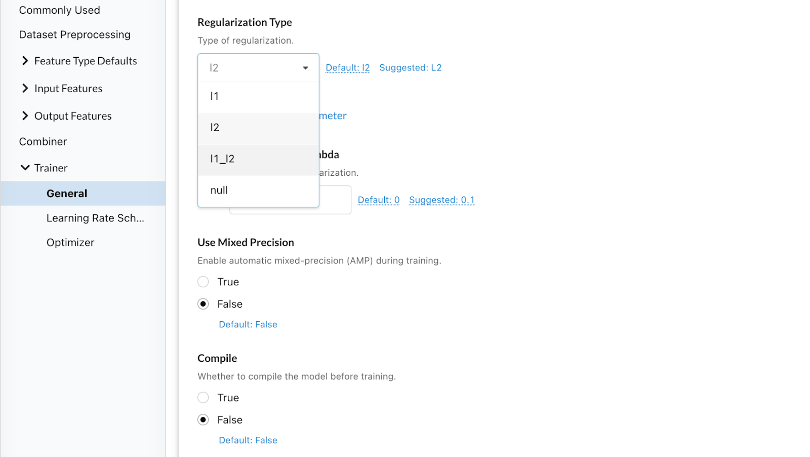Click the Default: 0 link
The width and height of the screenshot is (810, 457).
(378, 200)
